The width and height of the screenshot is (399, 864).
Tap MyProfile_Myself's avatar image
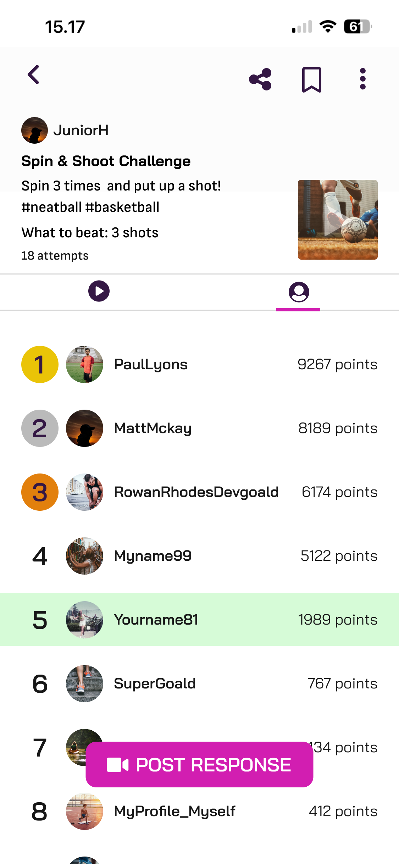pyautogui.click(x=84, y=812)
